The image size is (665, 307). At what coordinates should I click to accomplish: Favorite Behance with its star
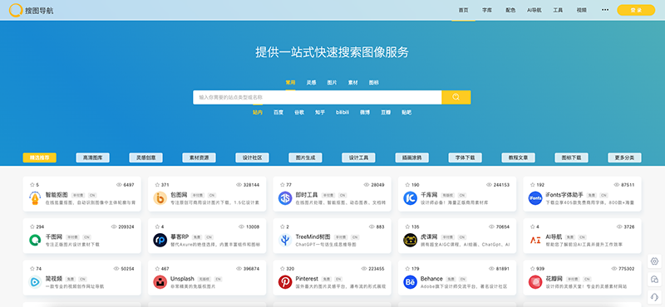[x=407, y=269]
